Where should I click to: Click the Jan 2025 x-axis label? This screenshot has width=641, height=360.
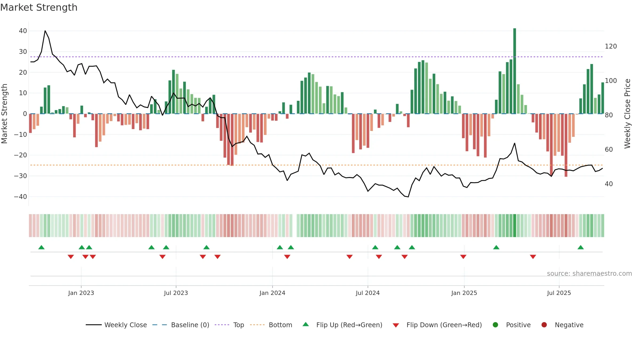464,293
